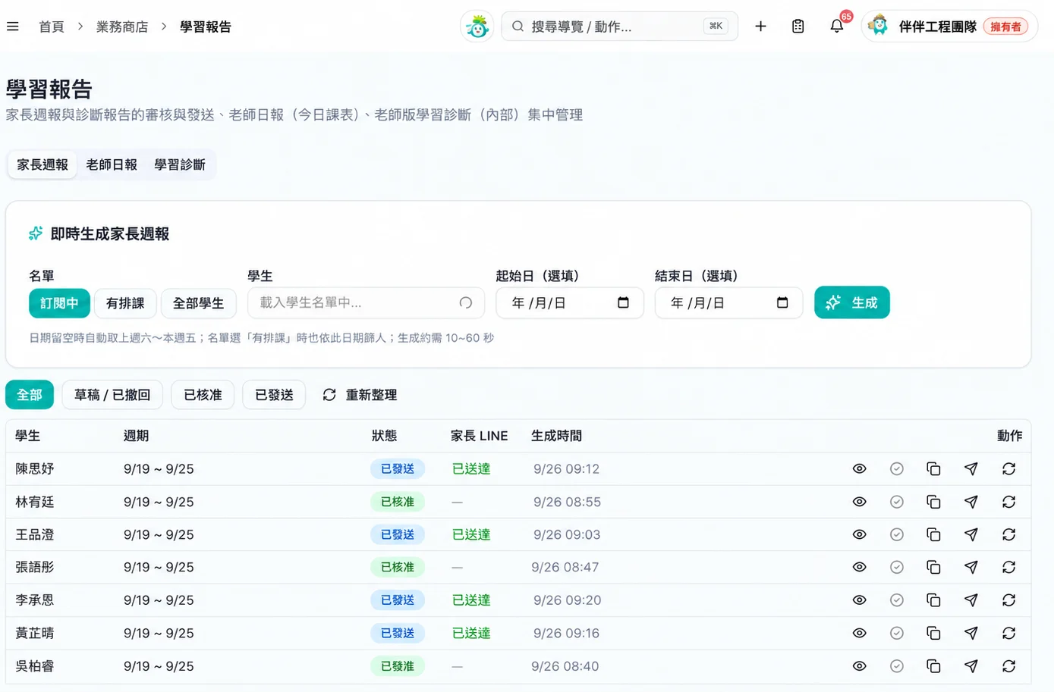Open the 學生 selection combo box
Viewport: 1054px width, 692px height.
click(x=366, y=303)
